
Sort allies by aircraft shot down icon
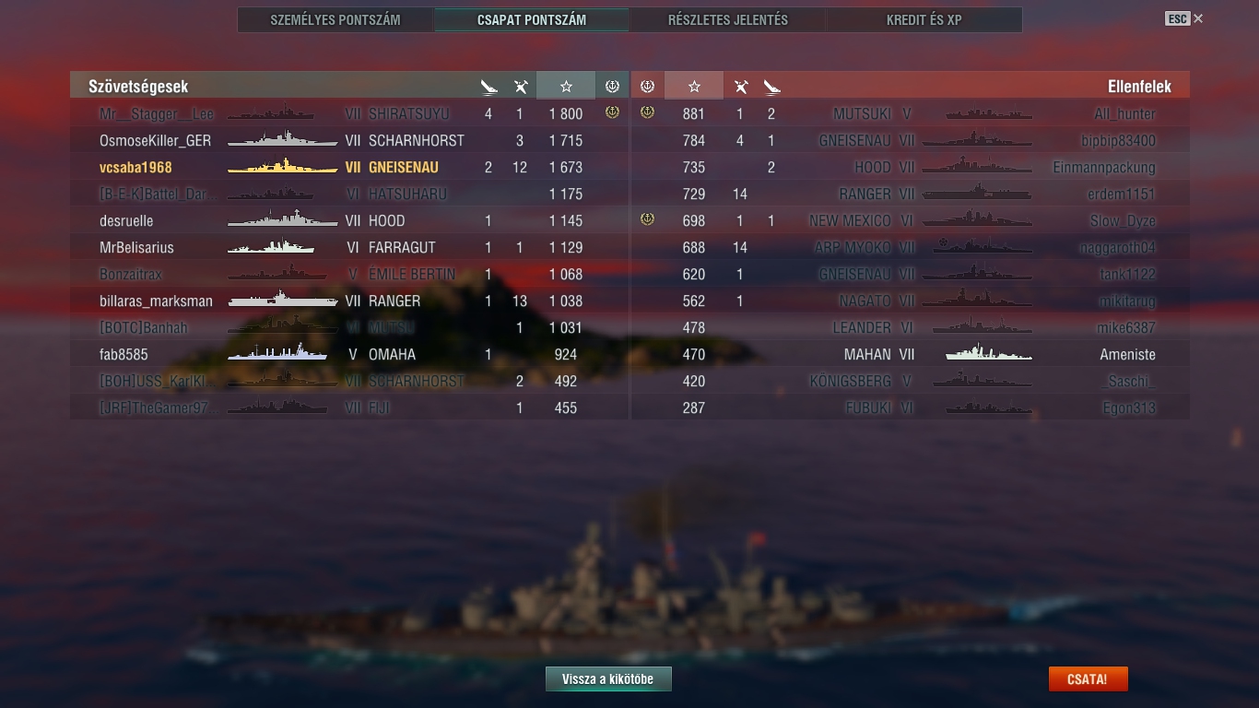coord(521,87)
